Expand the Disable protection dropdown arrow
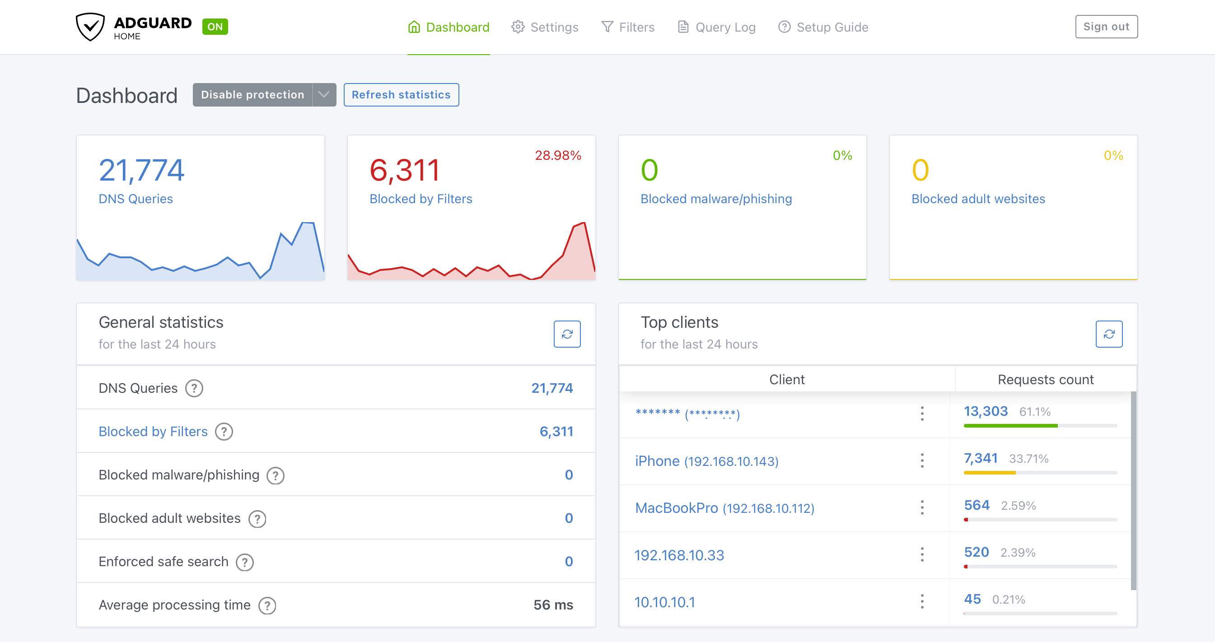The height and width of the screenshot is (642, 1215). click(x=323, y=95)
